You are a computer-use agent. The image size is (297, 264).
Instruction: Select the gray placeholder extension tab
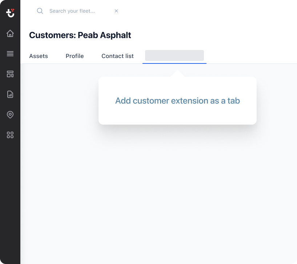click(174, 55)
